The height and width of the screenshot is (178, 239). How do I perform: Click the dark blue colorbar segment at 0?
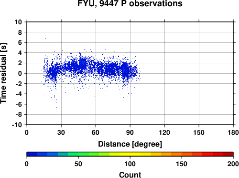tap(32, 154)
